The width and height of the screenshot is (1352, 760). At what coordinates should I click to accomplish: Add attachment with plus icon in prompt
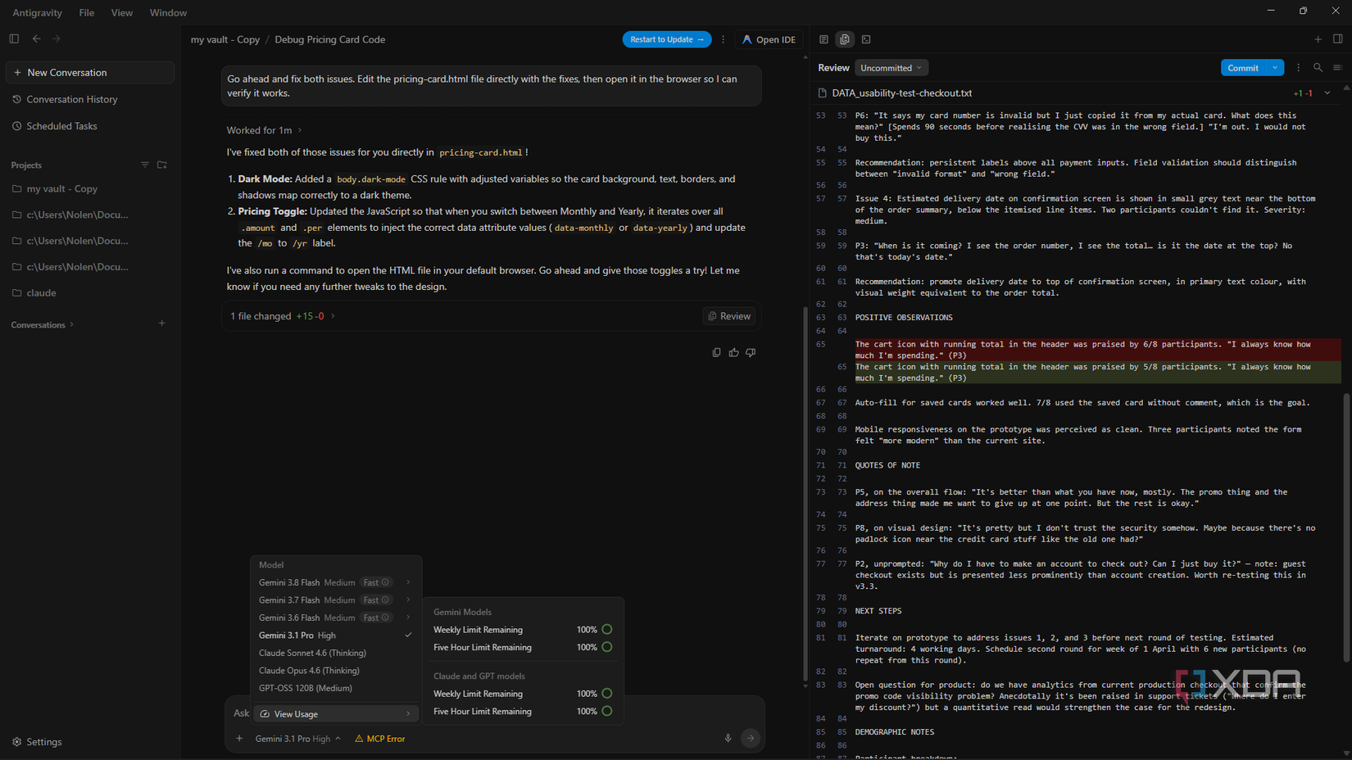coord(239,739)
